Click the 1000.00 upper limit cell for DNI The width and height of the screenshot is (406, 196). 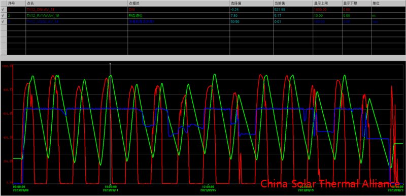327,9
